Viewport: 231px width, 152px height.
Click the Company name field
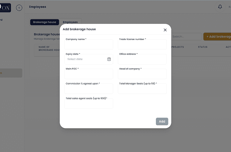pos(89,45)
